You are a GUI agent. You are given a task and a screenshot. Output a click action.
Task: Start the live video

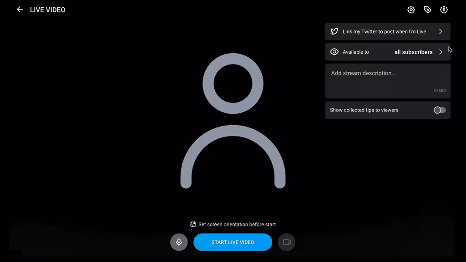coord(233,242)
